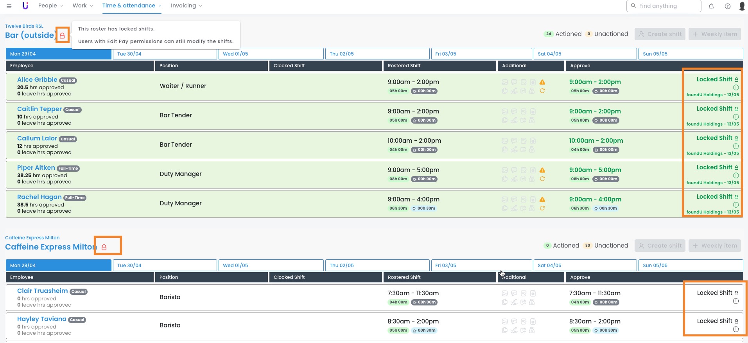Click the lock icon beside Caffeine Express Milton
The height and width of the screenshot is (343, 748).
(104, 247)
